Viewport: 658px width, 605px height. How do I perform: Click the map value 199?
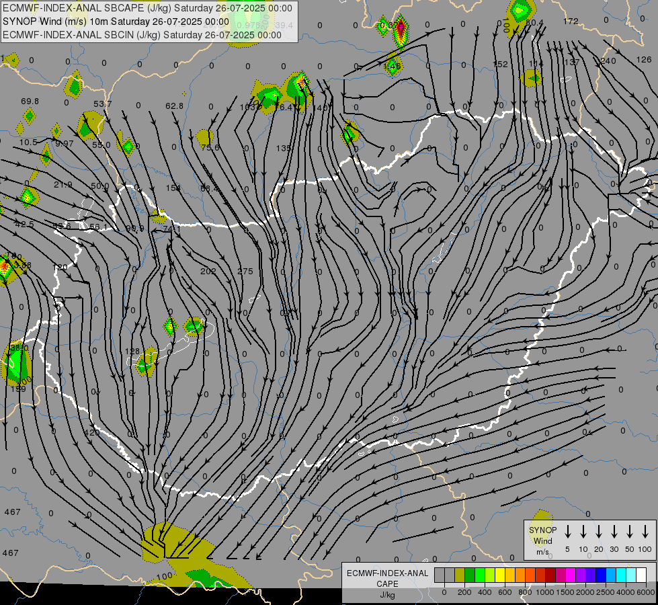click(18, 389)
